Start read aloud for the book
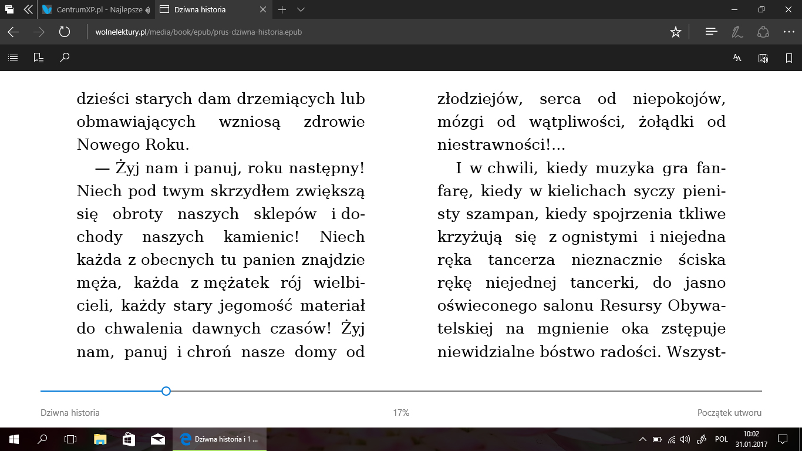The image size is (802, 451). click(x=763, y=58)
